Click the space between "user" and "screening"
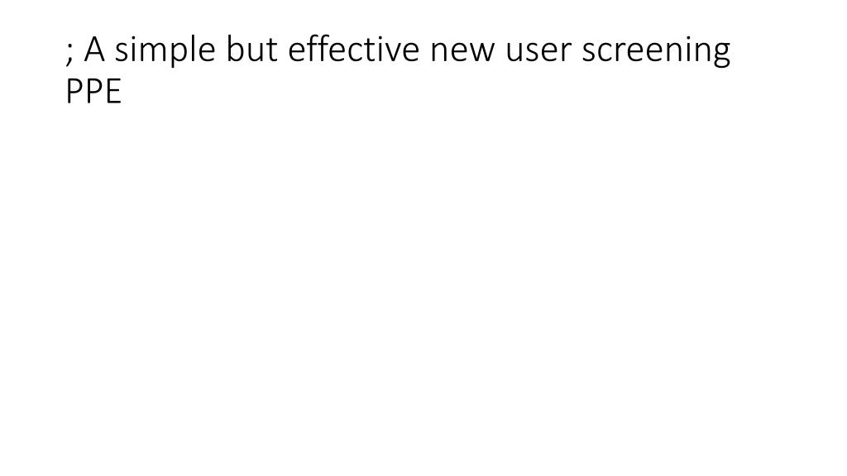This screenshot has height=476, width=847. click(x=577, y=50)
